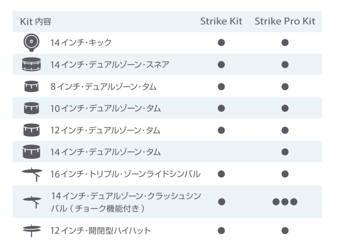Screen dimensions: 345x249
Task: Click the 14-inch crash cymbal icon
Action: [32, 202]
